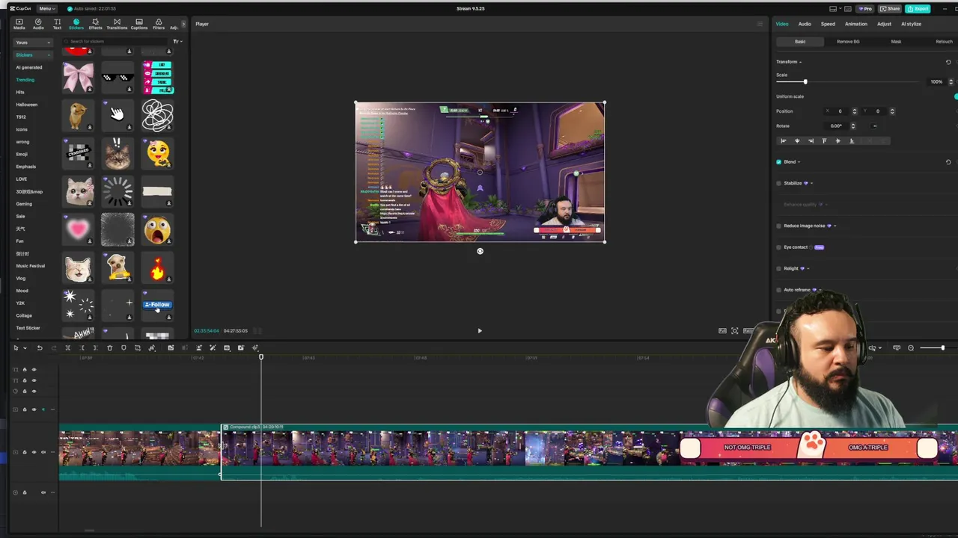Enable the Relight checkbox
The height and width of the screenshot is (538, 958).
click(x=778, y=268)
